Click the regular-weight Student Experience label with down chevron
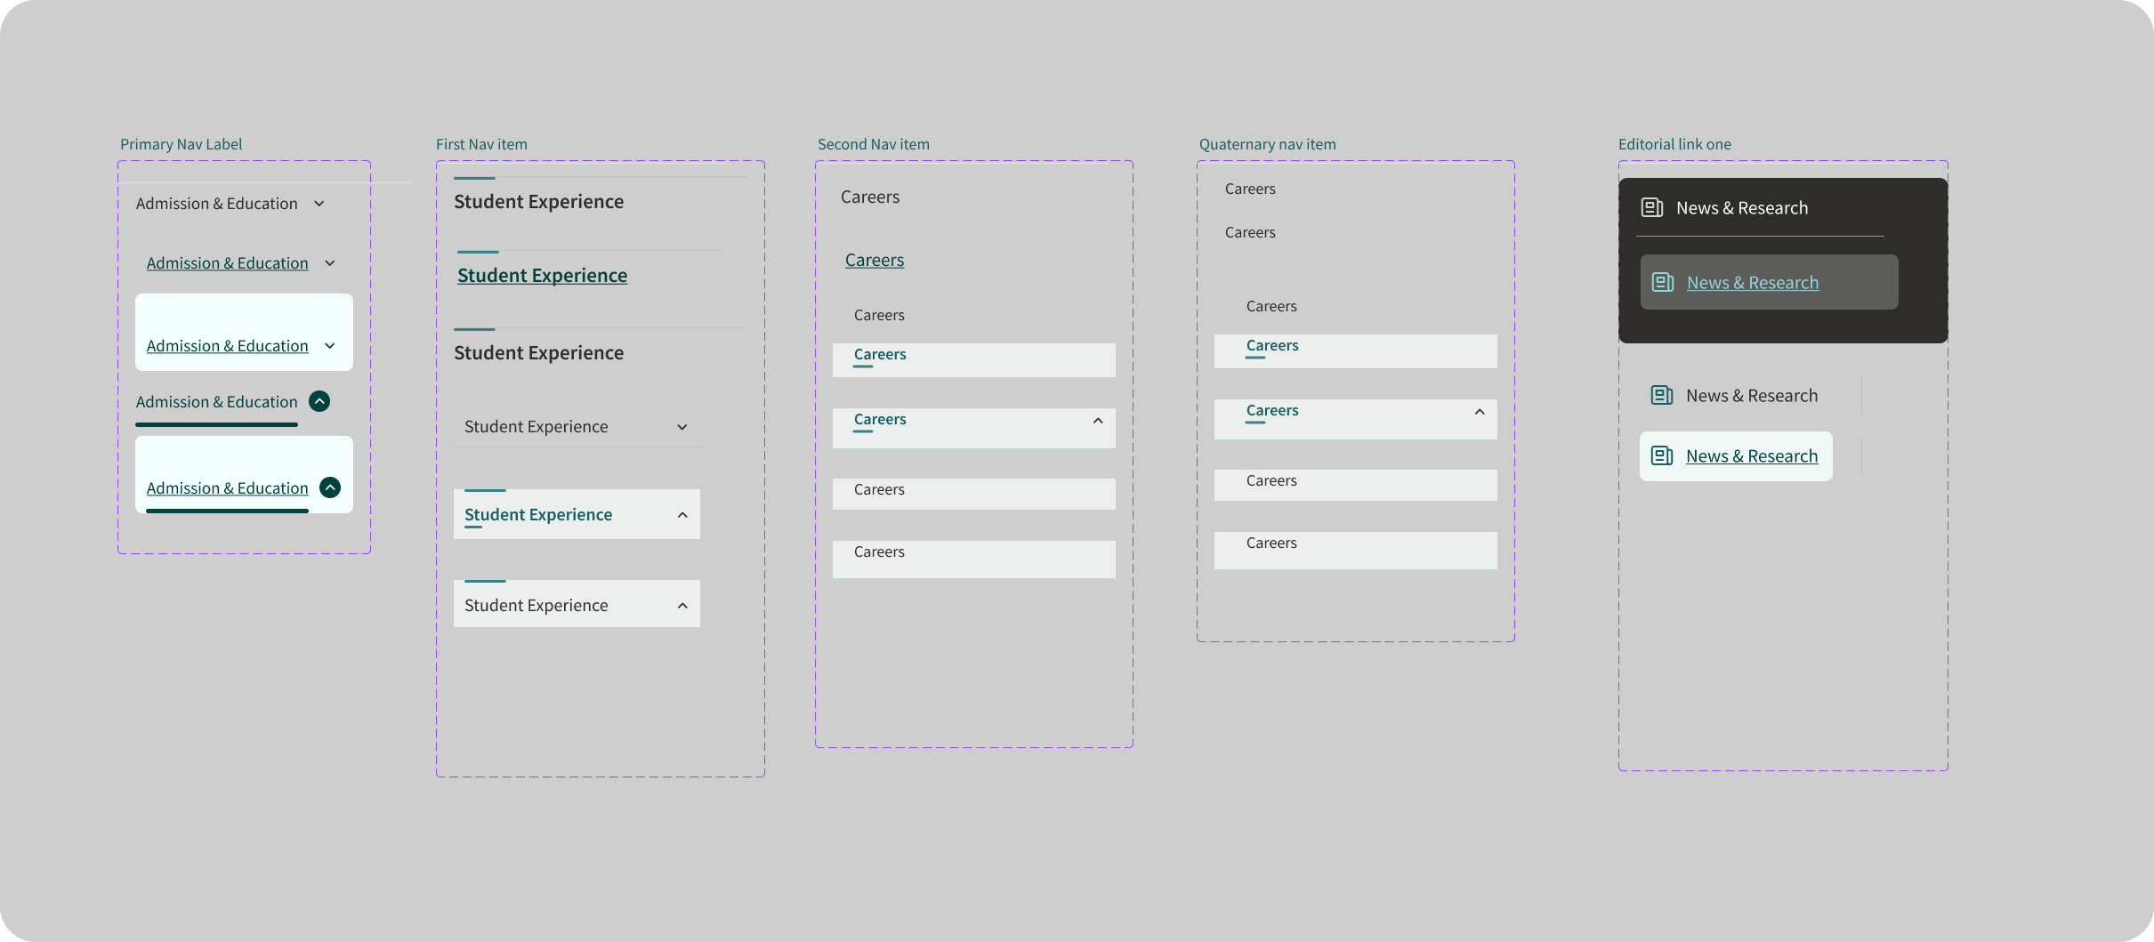 pos(536,427)
